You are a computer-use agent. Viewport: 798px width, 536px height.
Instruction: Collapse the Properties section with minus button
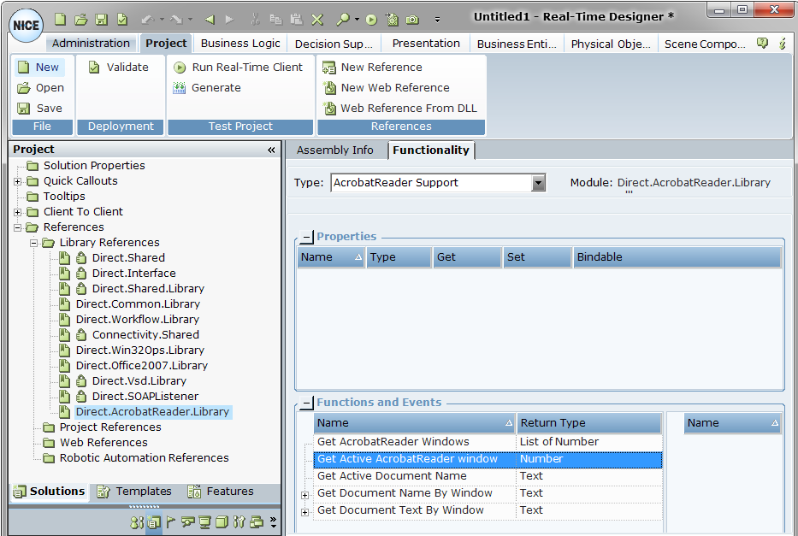307,237
